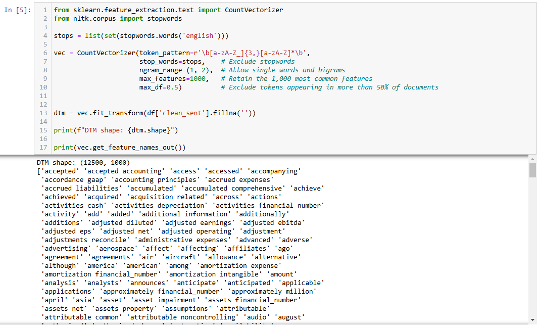The width and height of the screenshot is (539, 326).
Task: Click the 'affiliates' output feature
Action: tap(247, 249)
